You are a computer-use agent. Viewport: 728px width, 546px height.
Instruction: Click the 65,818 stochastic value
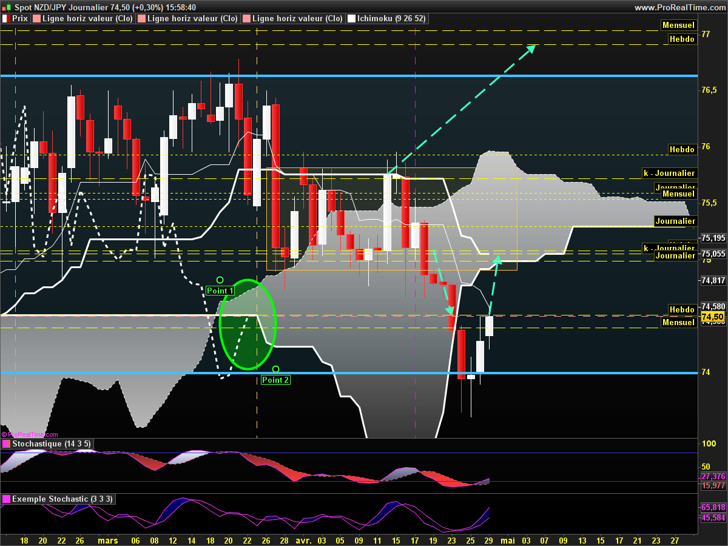click(x=713, y=507)
